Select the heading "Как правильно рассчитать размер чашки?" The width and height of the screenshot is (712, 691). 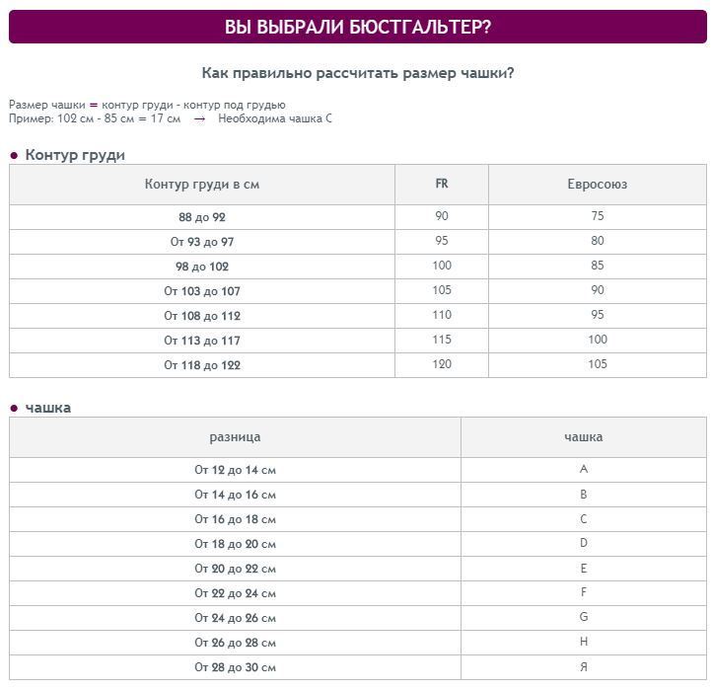pos(357,73)
